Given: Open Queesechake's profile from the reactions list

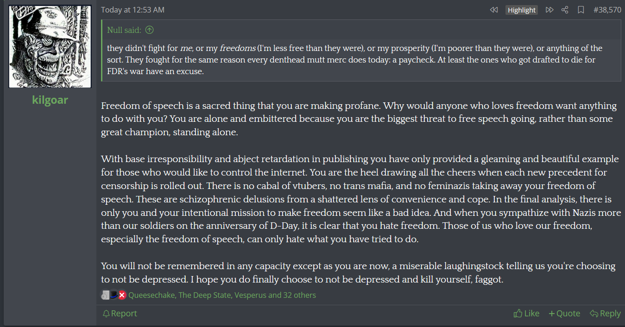Looking at the screenshot, I should click(x=152, y=295).
